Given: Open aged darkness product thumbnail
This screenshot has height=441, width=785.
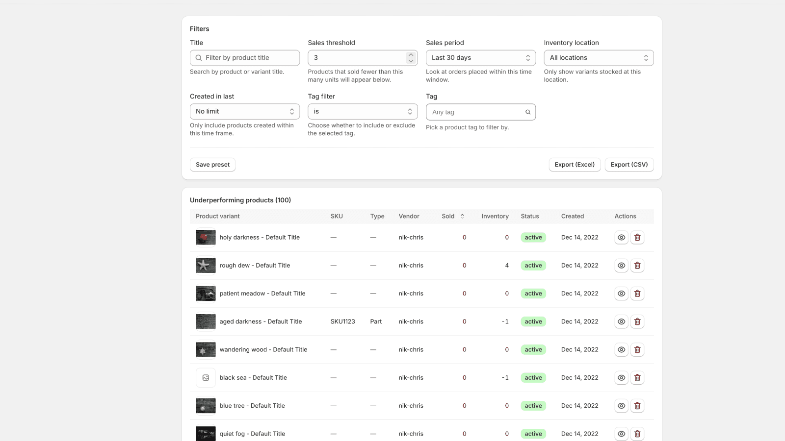Looking at the screenshot, I should click(206, 321).
